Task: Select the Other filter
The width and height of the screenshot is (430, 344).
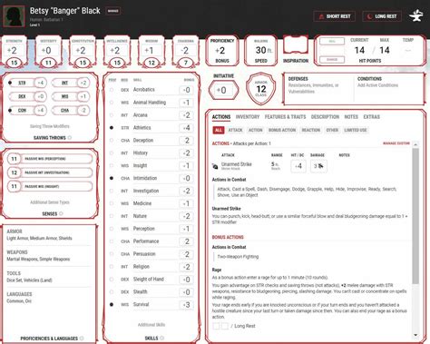Action: coord(332,130)
